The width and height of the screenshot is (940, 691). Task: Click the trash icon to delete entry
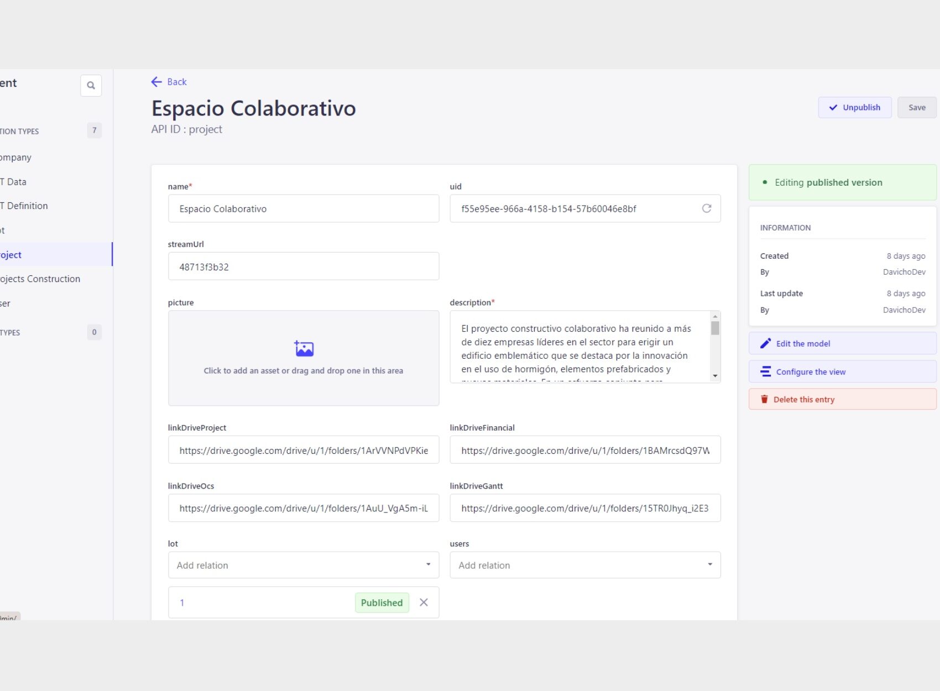(x=764, y=399)
